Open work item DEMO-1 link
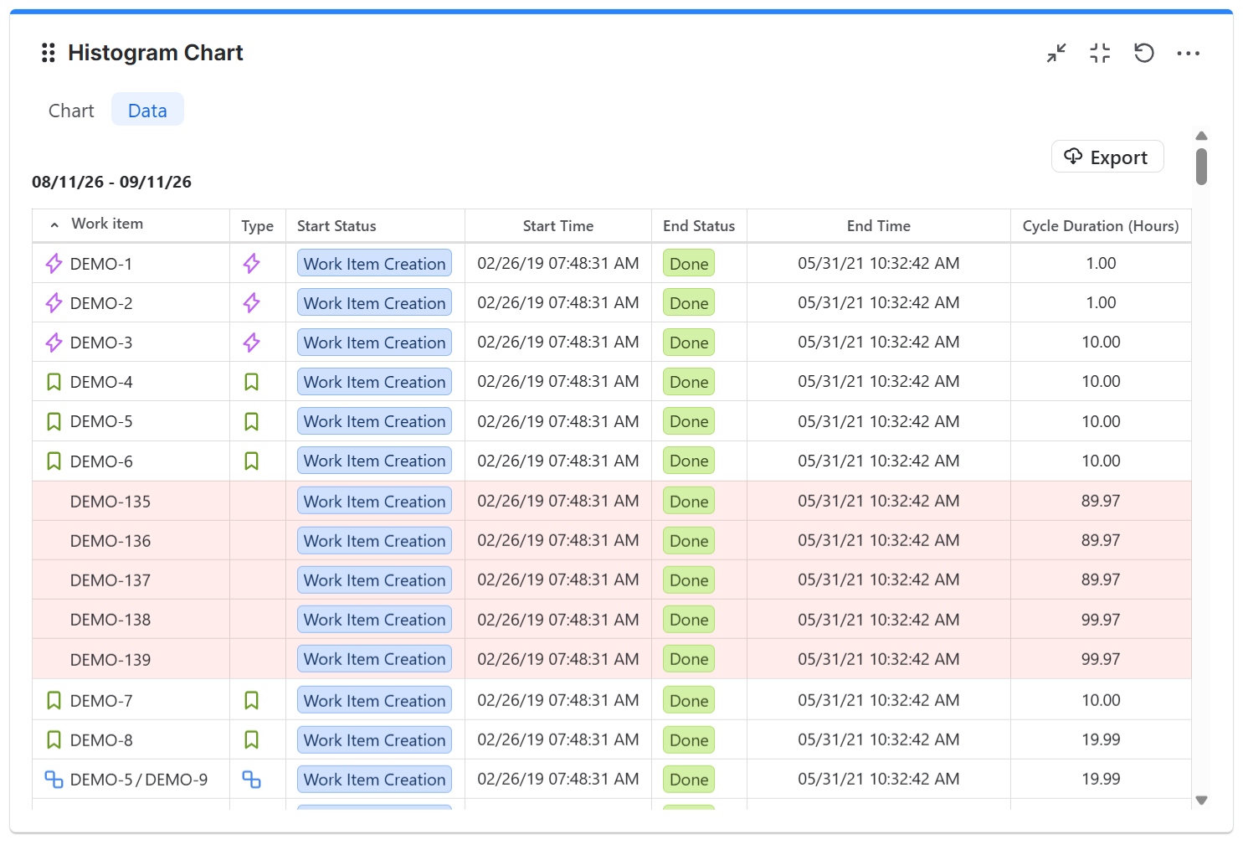 (x=101, y=264)
